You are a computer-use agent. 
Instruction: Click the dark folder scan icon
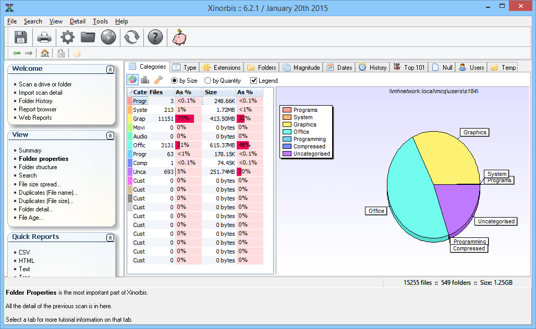pos(88,37)
